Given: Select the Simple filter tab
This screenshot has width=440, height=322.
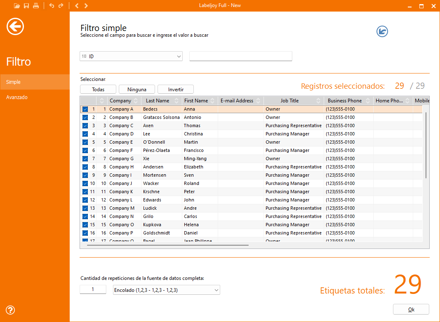Looking at the screenshot, I should [13, 82].
